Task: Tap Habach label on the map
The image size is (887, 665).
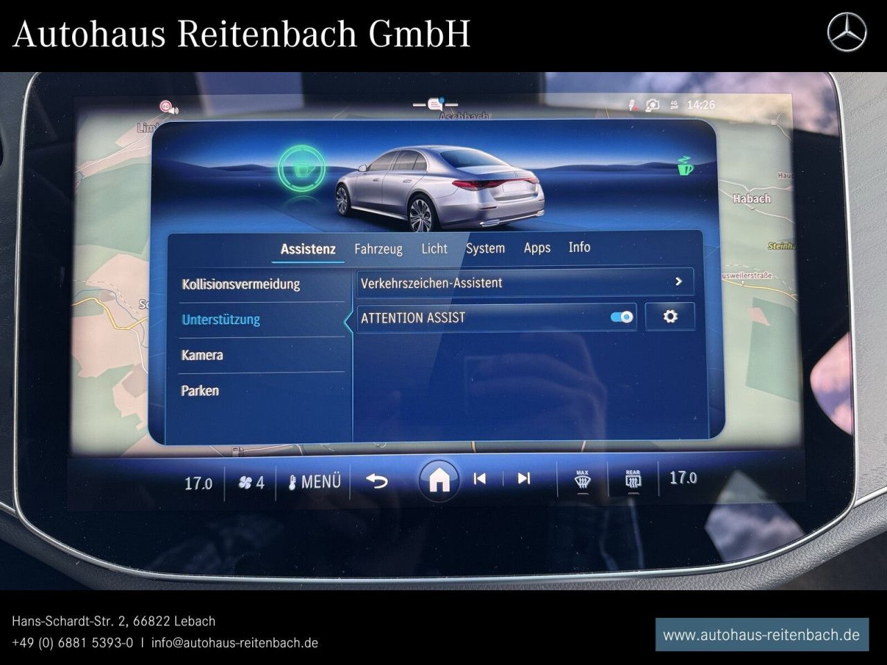Action: pyautogui.click(x=751, y=199)
